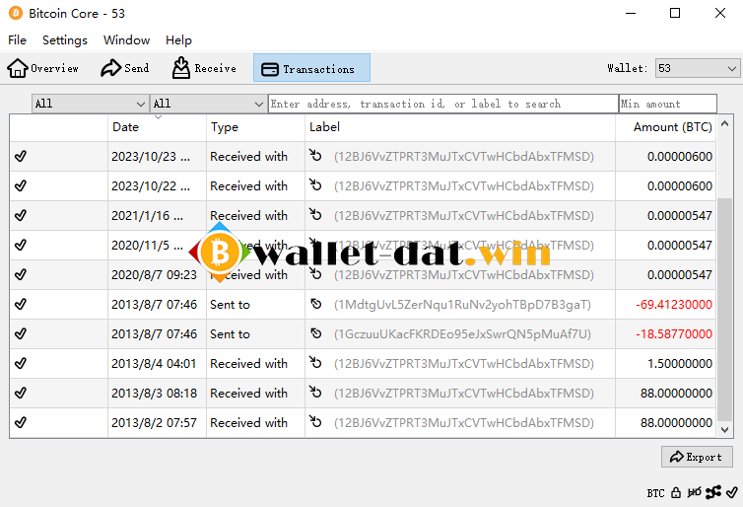743x507 pixels.
Task: Click the sent icon beside address 1GczuuUKacFK...
Action: pyautogui.click(x=316, y=333)
